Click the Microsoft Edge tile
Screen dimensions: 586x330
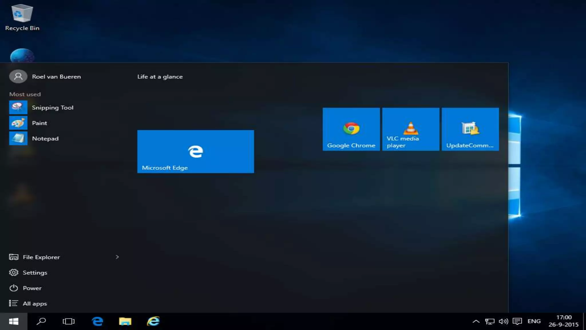click(196, 152)
